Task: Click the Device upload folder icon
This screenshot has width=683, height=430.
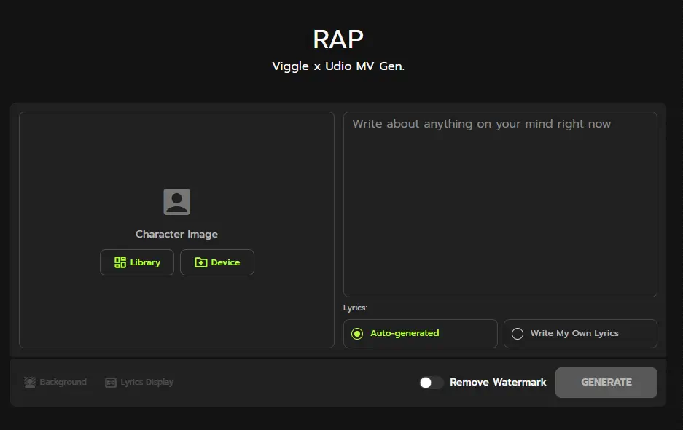Action: (x=201, y=262)
